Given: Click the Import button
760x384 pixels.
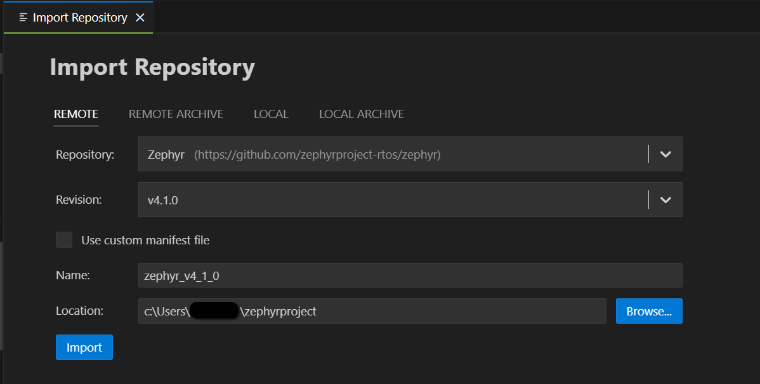Looking at the screenshot, I should point(84,347).
